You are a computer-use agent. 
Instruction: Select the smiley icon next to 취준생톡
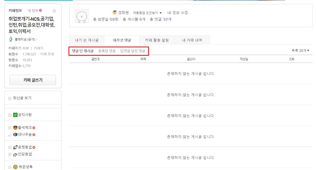[16, 167]
